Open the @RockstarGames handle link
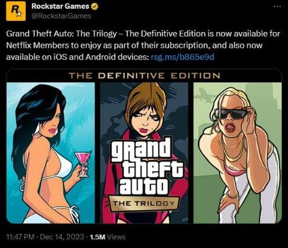Screen dimensions: 288x248 pyautogui.click(x=61, y=16)
